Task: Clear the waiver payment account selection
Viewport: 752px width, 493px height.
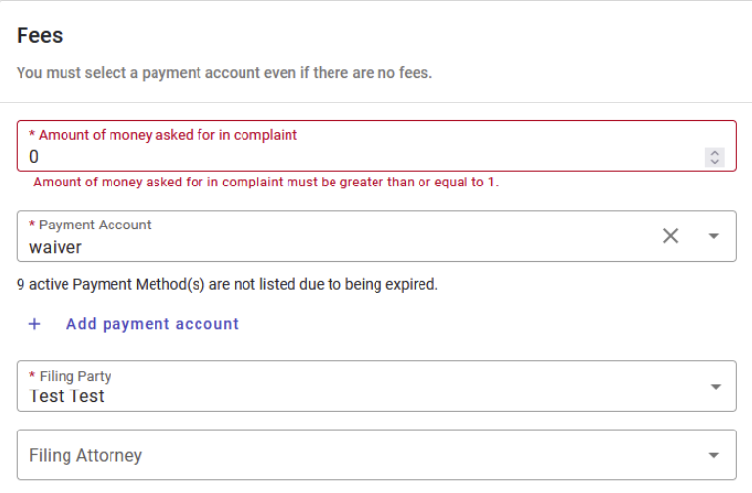Action: pyautogui.click(x=670, y=236)
